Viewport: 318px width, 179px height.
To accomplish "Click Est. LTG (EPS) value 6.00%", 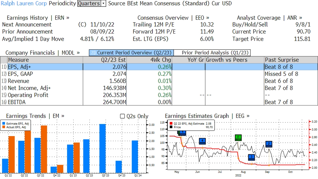I will tap(207, 39).
